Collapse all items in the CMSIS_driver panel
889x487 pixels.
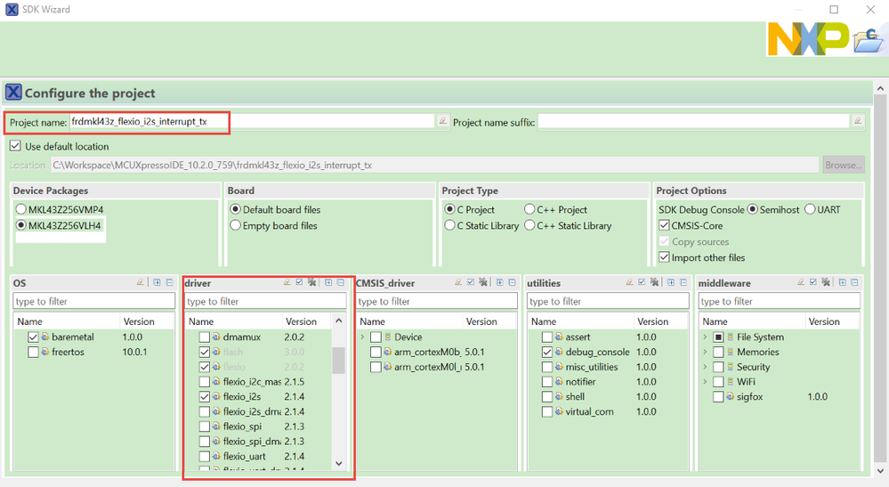tap(512, 281)
